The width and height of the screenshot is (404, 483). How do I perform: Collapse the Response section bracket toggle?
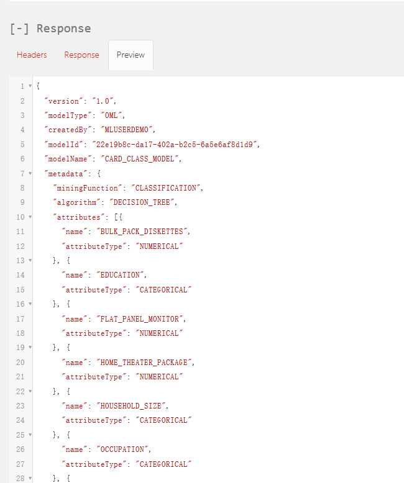pyautogui.click(x=19, y=29)
